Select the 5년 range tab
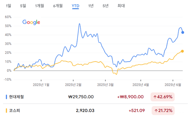This screenshot has height=119, width=192. tap(105, 6)
